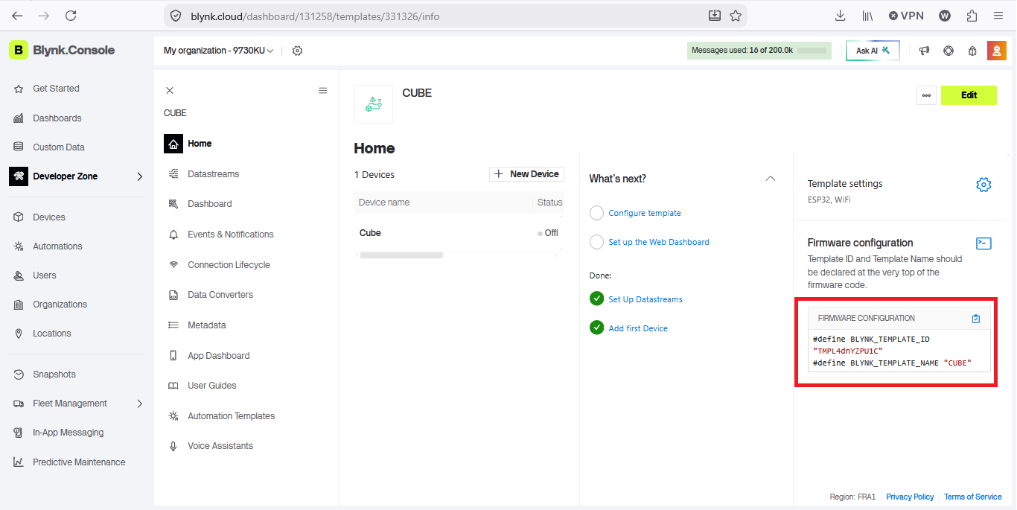Click the New Device button

(526, 174)
